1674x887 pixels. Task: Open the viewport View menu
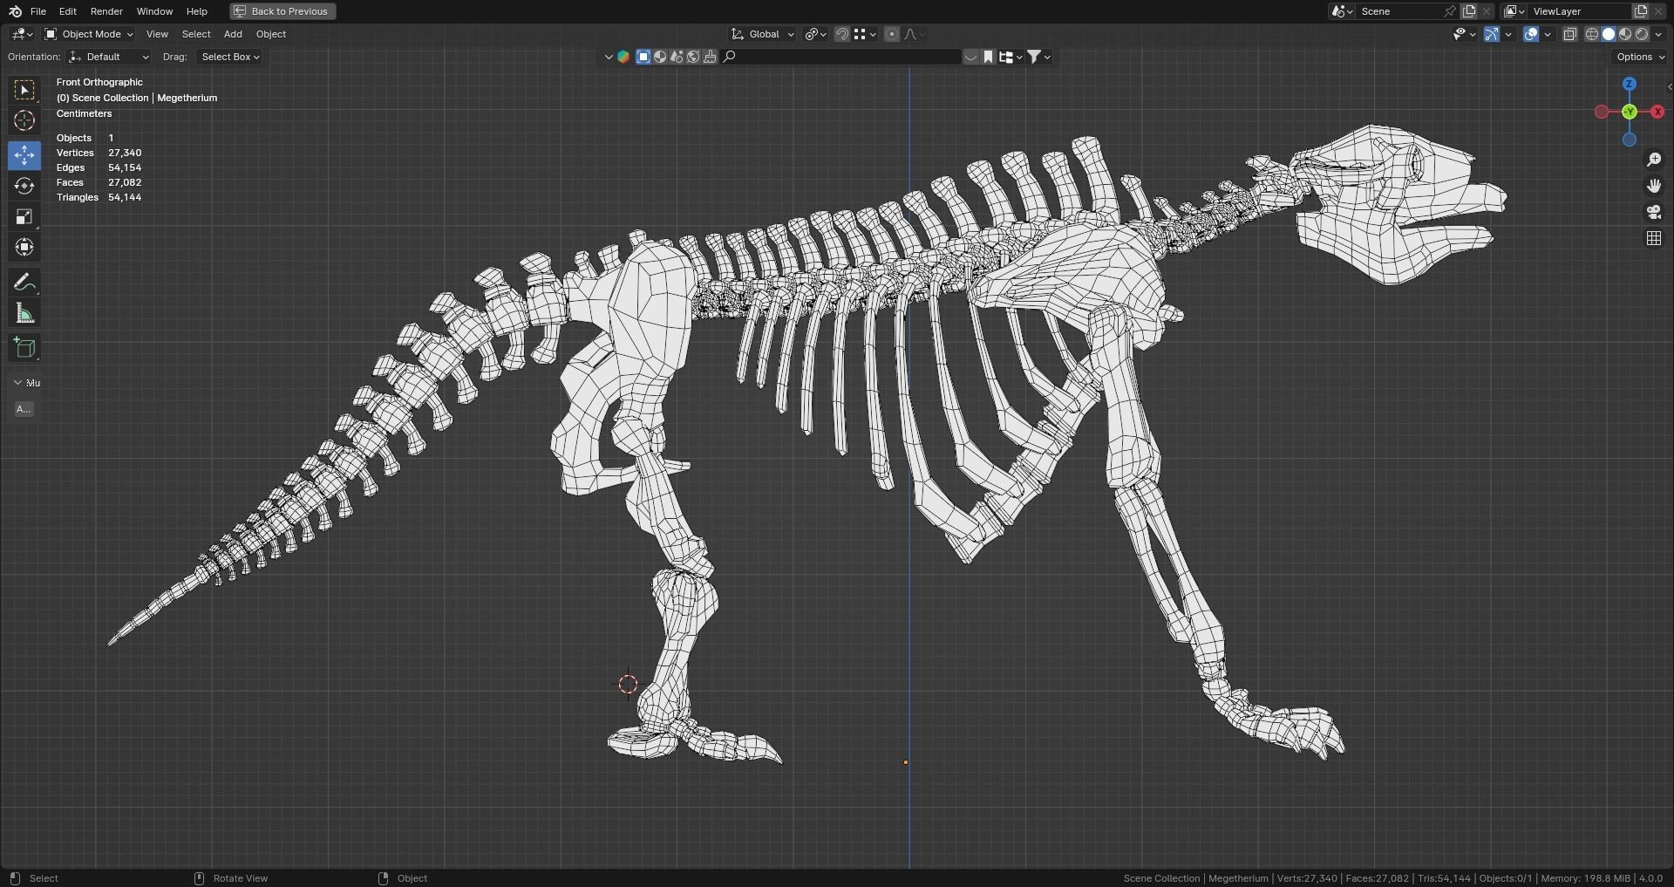pyautogui.click(x=157, y=34)
